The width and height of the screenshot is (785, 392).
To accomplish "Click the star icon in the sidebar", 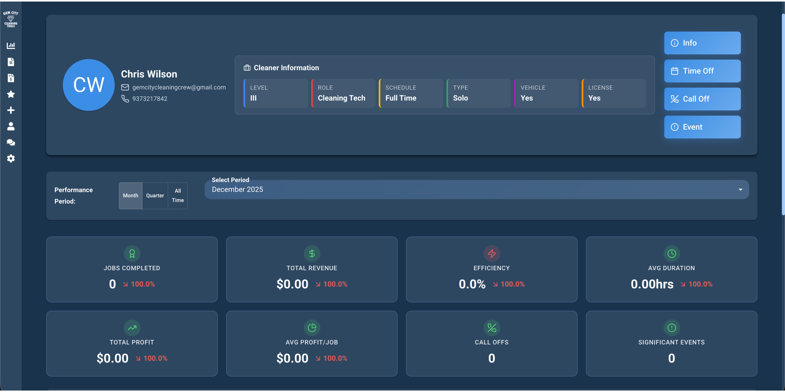I will pyautogui.click(x=11, y=94).
